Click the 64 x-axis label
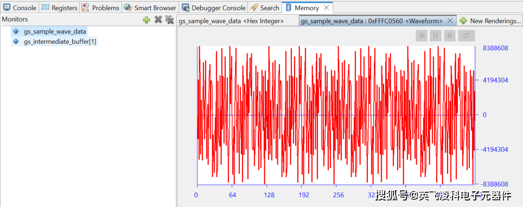This screenshot has width=523, height=207. click(233, 195)
